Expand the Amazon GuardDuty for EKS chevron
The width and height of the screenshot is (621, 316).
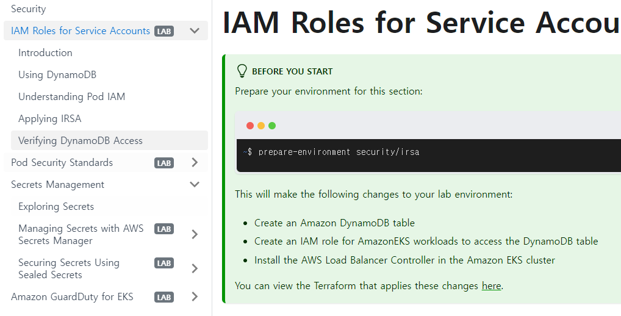[195, 296]
